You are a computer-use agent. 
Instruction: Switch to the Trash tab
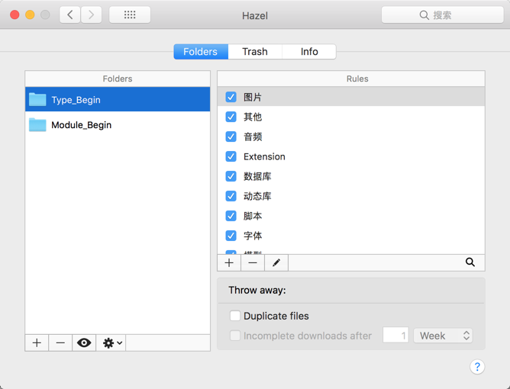point(255,52)
